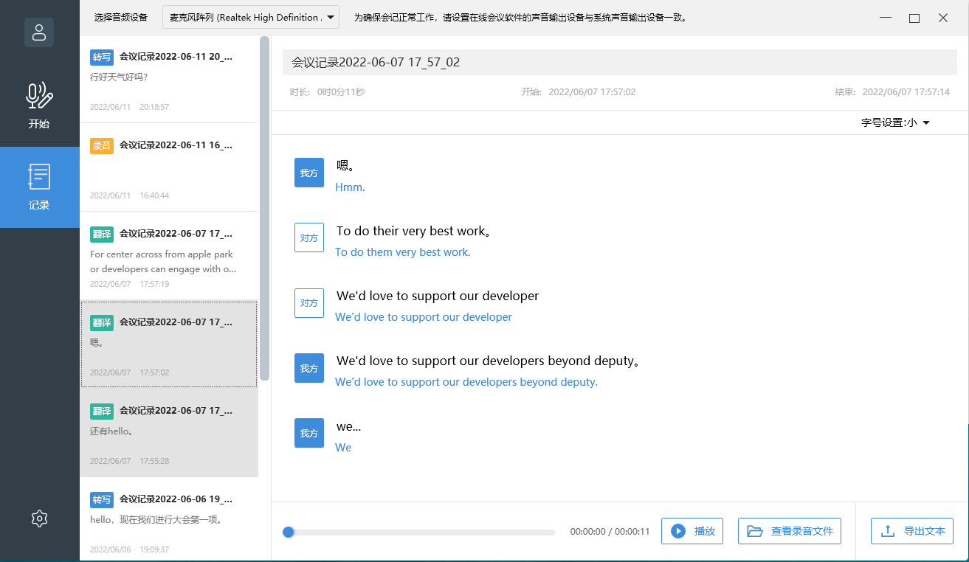Image resolution: width=969 pixels, height=562 pixels.
Task: Click the record title field 会议记录2022-06-07 17_57_02
Action: (621, 63)
